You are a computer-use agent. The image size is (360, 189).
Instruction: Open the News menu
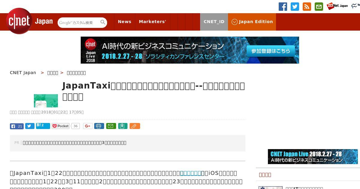click(124, 22)
